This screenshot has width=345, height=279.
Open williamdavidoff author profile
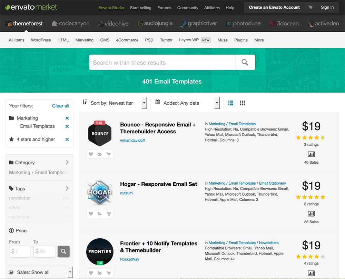132,141
